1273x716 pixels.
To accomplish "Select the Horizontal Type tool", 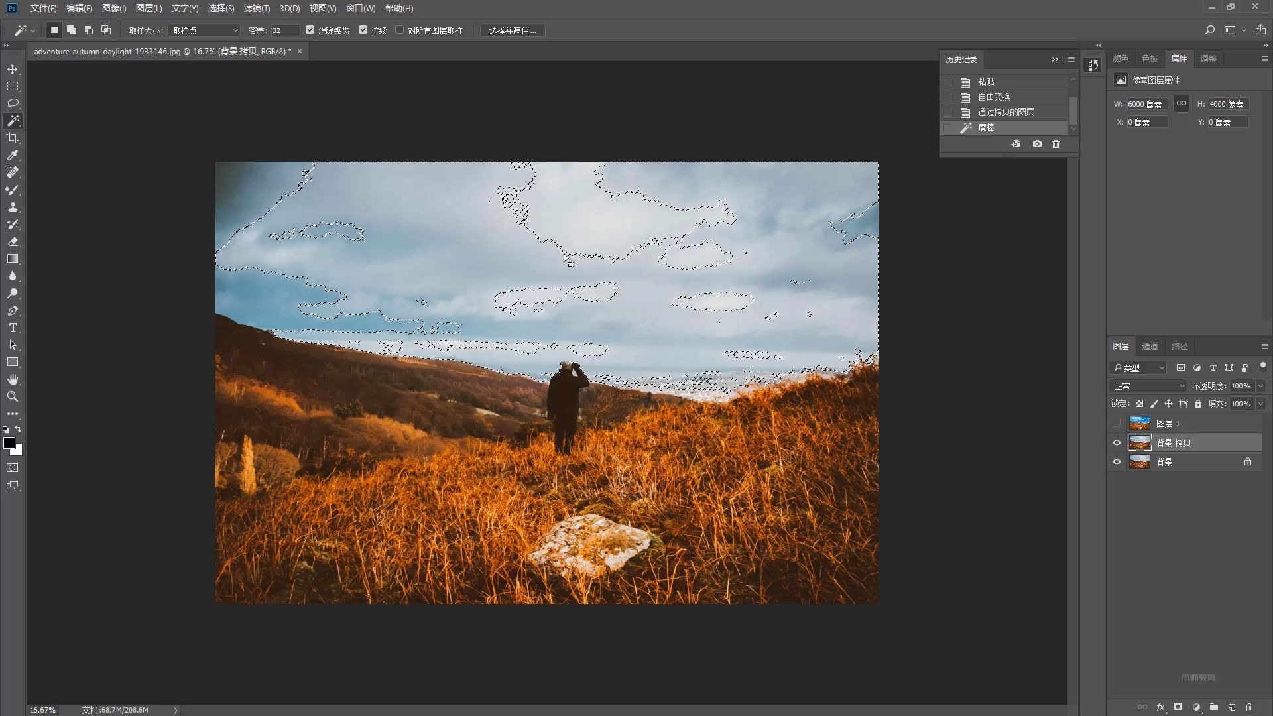I will [13, 328].
